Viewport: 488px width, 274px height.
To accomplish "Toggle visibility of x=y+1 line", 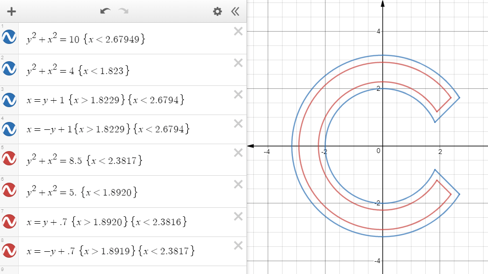I will pyautogui.click(x=9, y=100).
